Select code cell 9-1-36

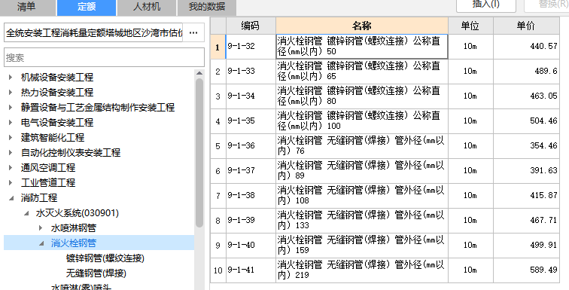point(251,146)
